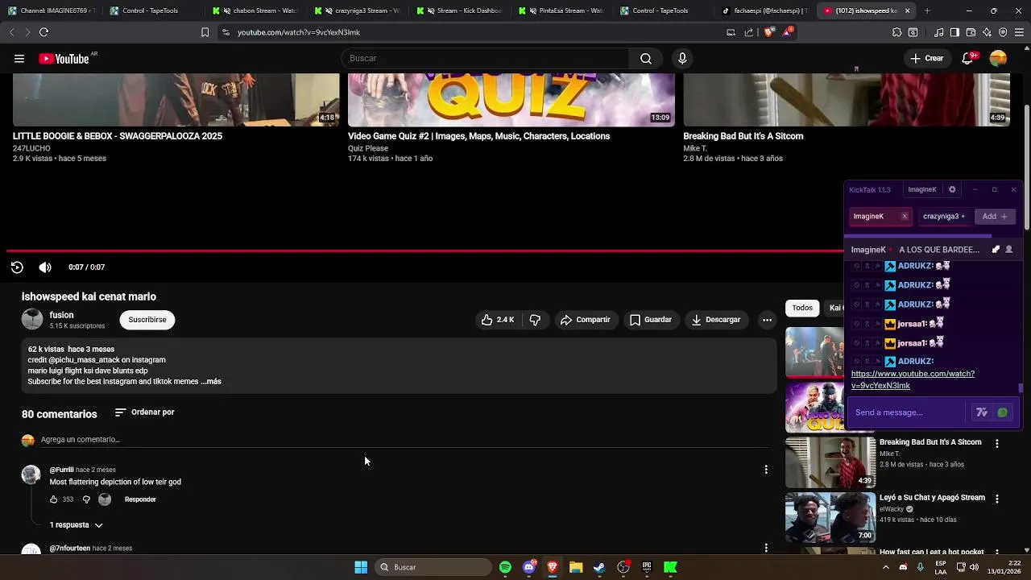Viewport: 1031px width, 580px height.
Task: Open options menu for @7nfourteen comment
Action: 766,548
